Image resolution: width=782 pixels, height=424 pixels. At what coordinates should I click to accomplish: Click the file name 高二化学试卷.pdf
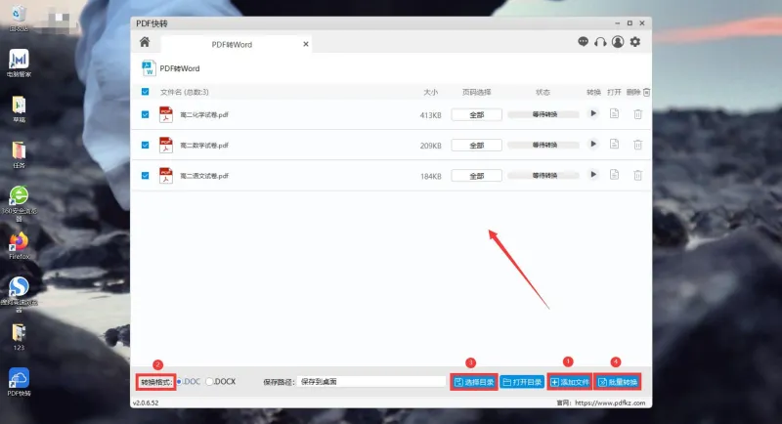(204, 114)
